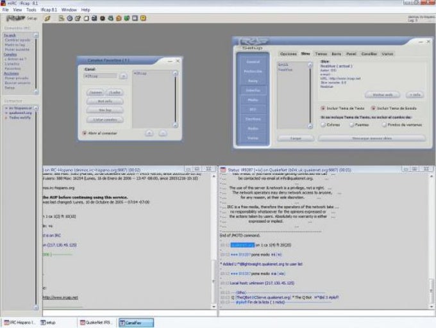The width and height of the screenshot is (436, 328).
Task: Switch to QuakeNet button in window switchbar
Action: point(96,323)
